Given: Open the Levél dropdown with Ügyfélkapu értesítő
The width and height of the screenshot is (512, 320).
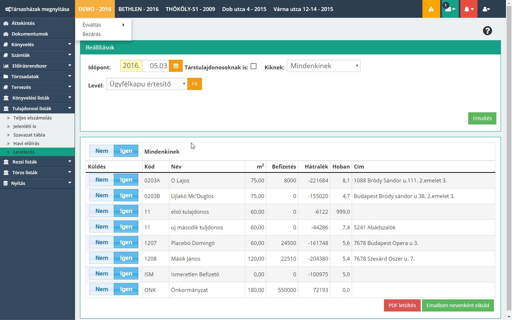Looking at the screenshot, I should pos(146,84).
